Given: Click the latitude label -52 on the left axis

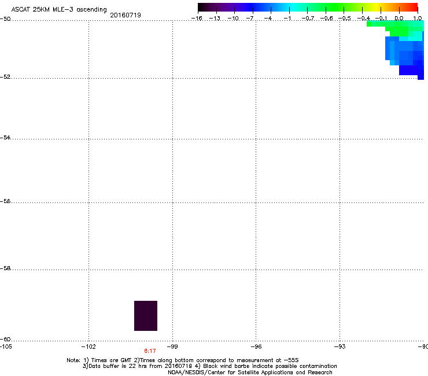Looking at the screenshot, I should tap(5, 77).
